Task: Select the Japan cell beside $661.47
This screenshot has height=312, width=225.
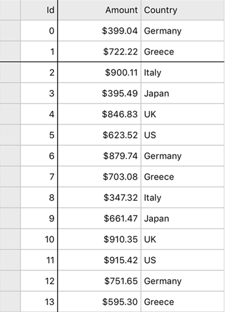Action: 183,218
